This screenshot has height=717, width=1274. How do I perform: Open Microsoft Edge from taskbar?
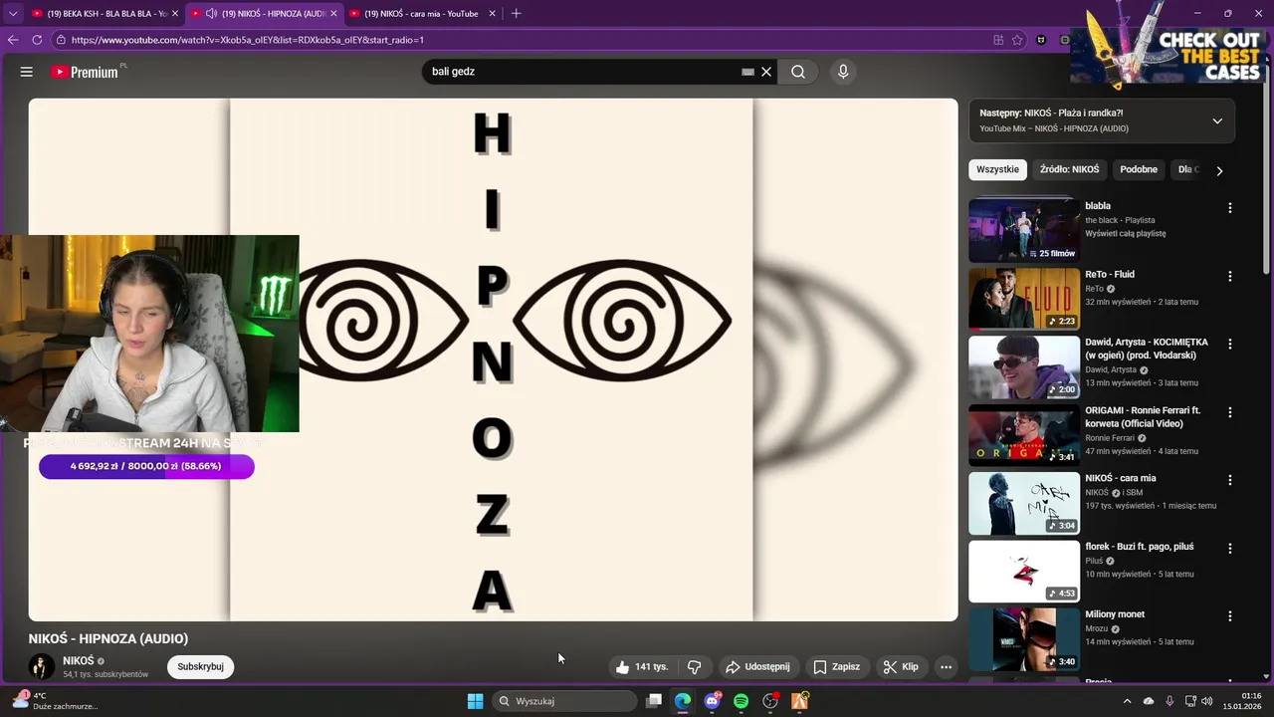[x=683, y=701]
